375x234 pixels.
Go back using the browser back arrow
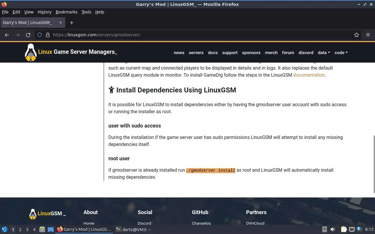point(7,35)
